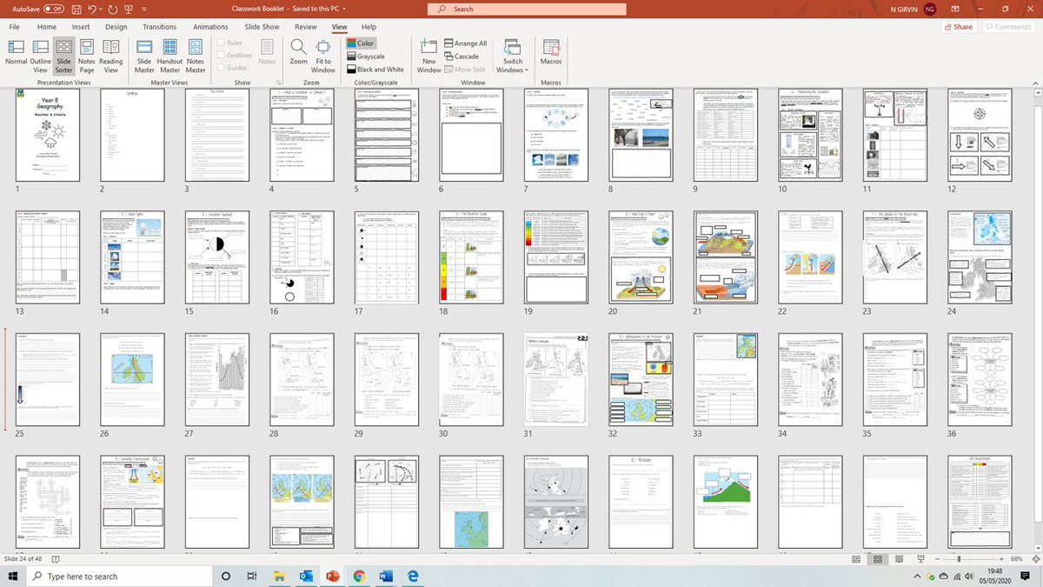Image resolution: width=1043 pixels, height=587 pixels.
Task: Open the Switch Windows dropdown
Action: [x=513, y=54]
